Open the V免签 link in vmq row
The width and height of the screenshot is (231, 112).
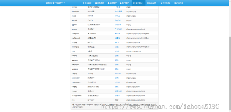pyautogui.click(x=117, y=51)
